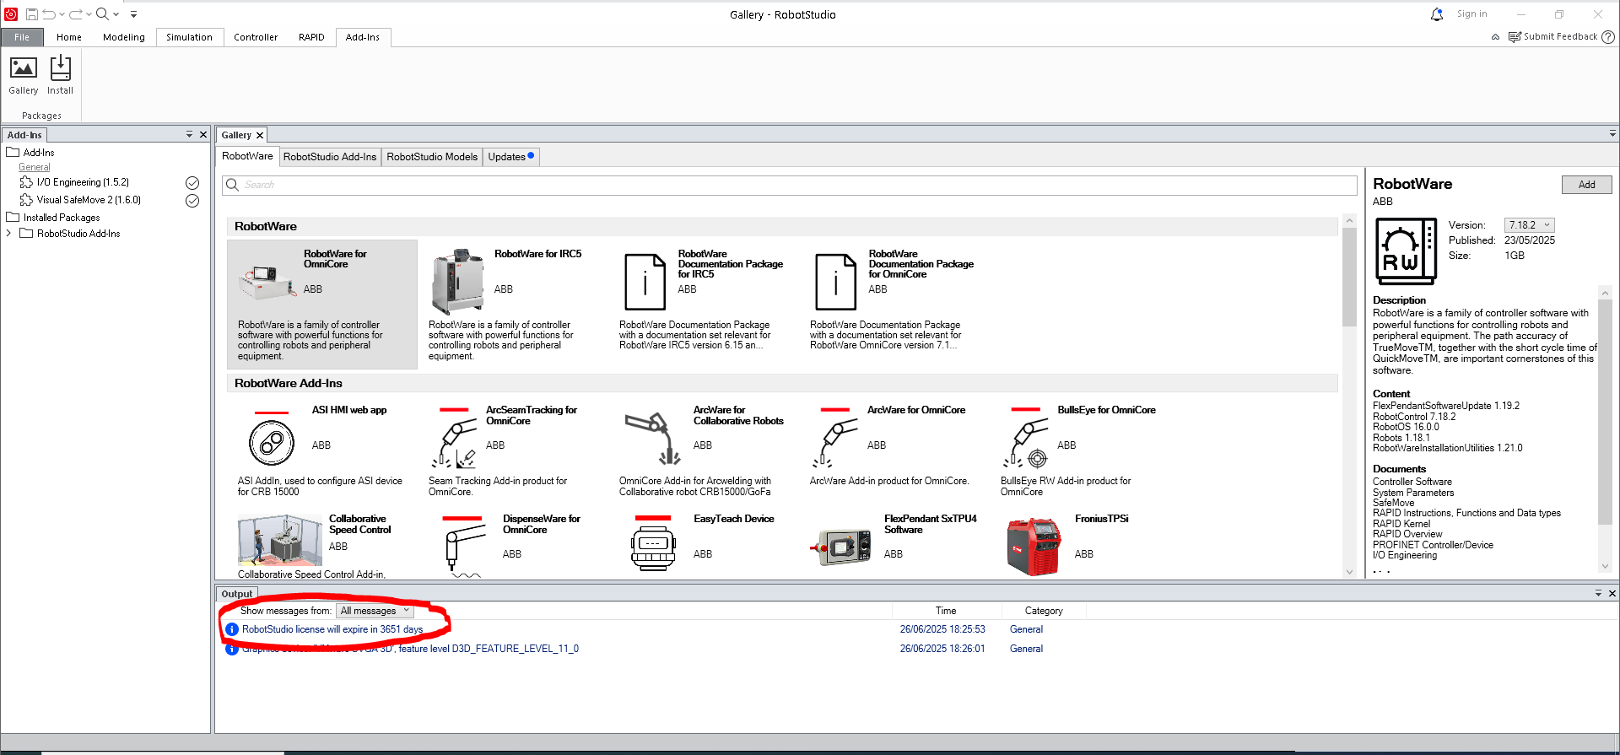Open the Add-Ins panel options dropdown
Viewport: 1620px width, 755px height.
[x=190, y=135]
